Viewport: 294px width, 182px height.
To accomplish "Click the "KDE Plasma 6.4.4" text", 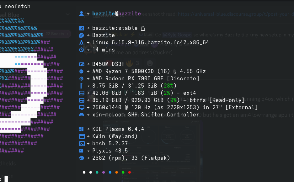I will pos(118,129).
